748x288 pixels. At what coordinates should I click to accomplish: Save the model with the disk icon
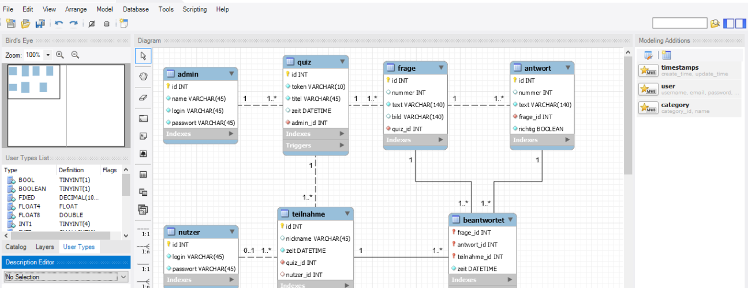tap(40, 24)
